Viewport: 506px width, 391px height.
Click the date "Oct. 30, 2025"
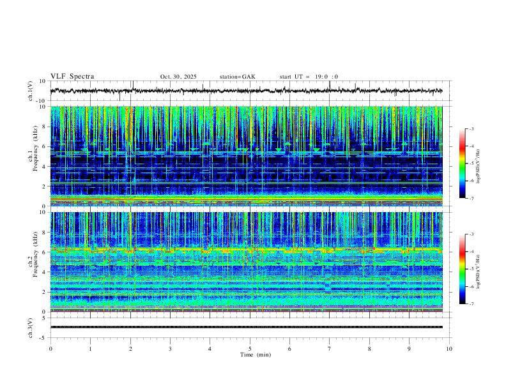[178, 77]
